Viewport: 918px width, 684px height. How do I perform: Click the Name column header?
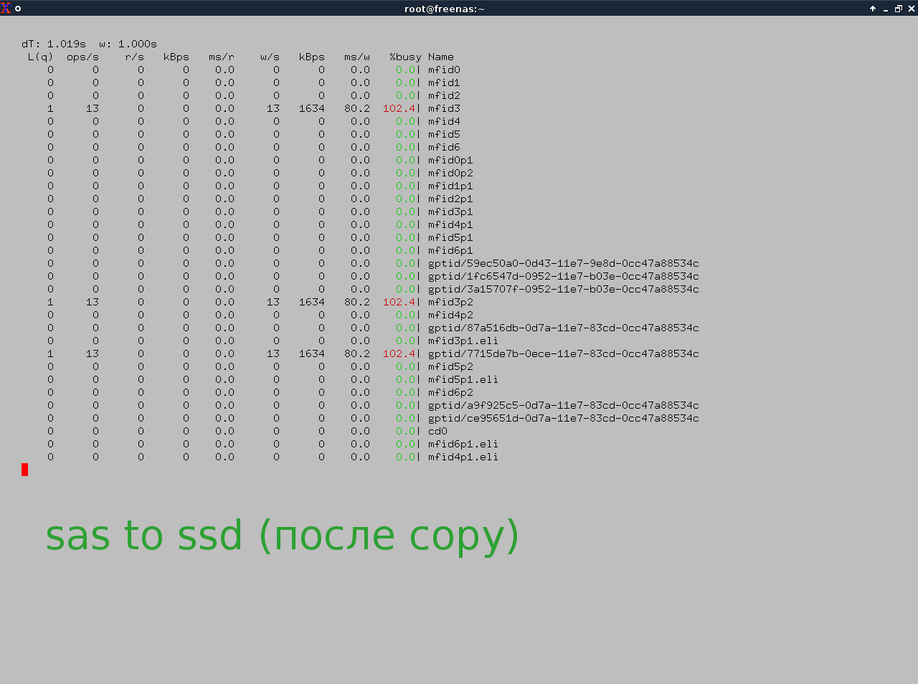[441, 57]
